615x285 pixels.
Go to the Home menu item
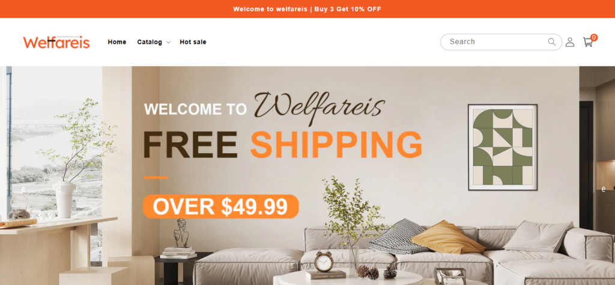pos(117,42)
